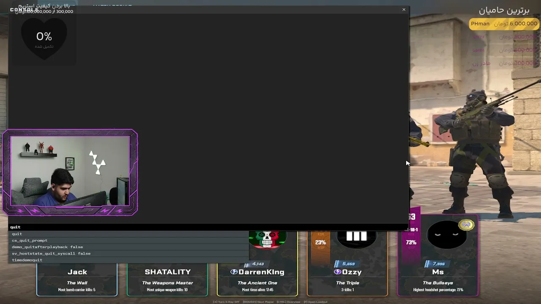Select the 'cs_quit_prompt' suggestion
This screenshot has width=541, height=304.
[x=128, y=240]
